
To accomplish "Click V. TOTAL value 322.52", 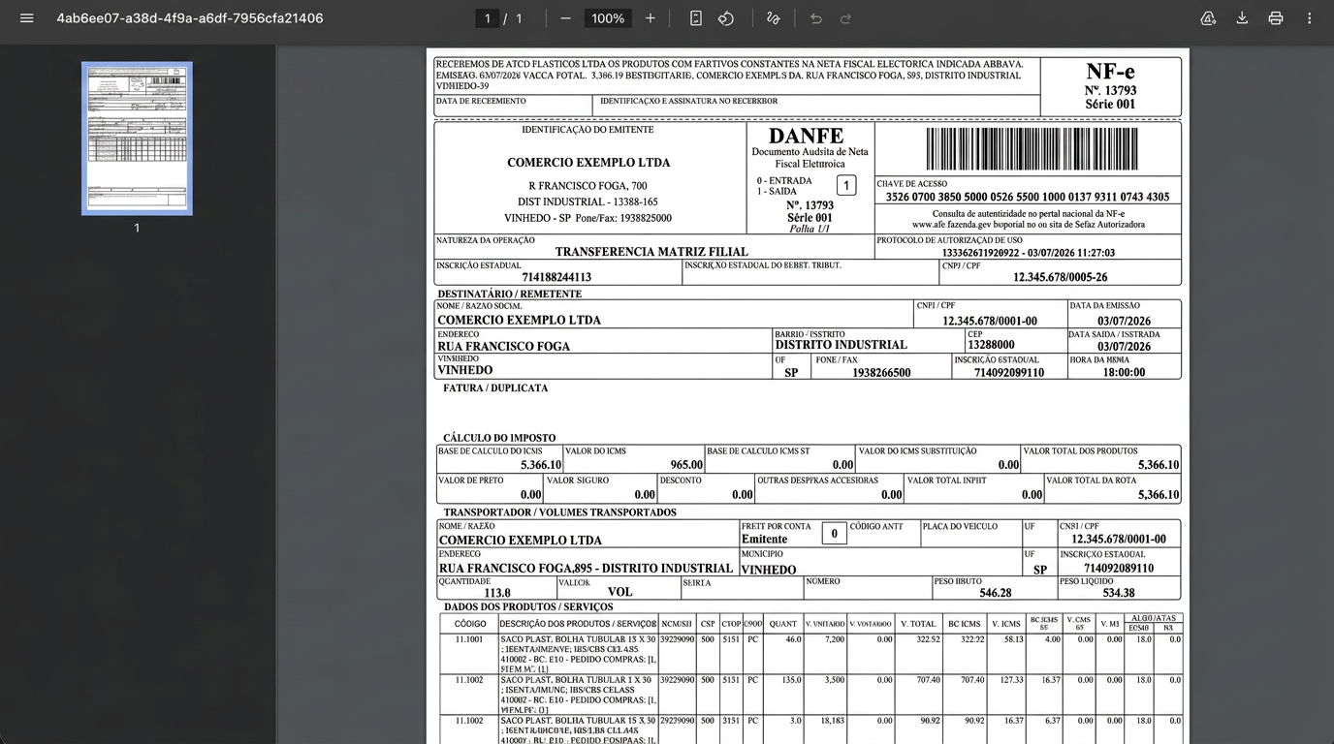I will (929, 639).
